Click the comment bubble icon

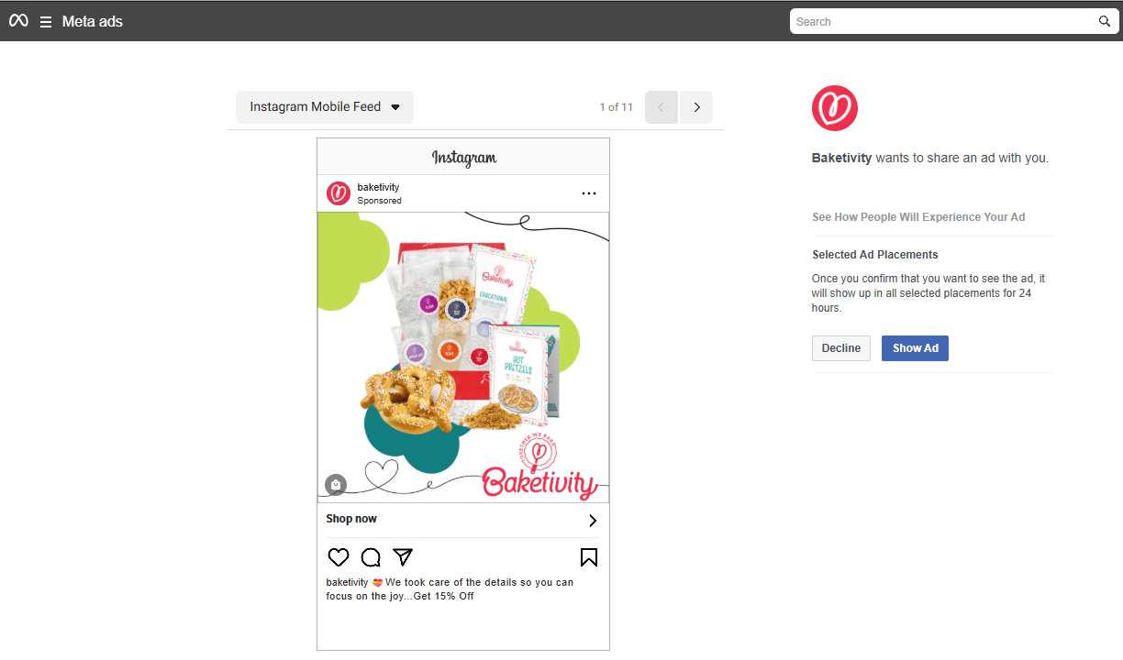371,557
